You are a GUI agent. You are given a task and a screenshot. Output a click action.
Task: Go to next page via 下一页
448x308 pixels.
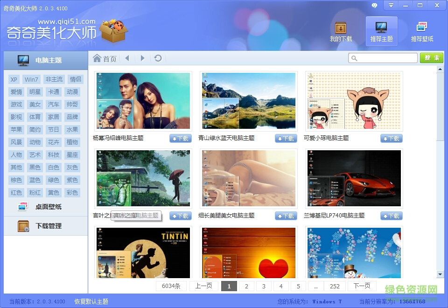tap(362, 286)
